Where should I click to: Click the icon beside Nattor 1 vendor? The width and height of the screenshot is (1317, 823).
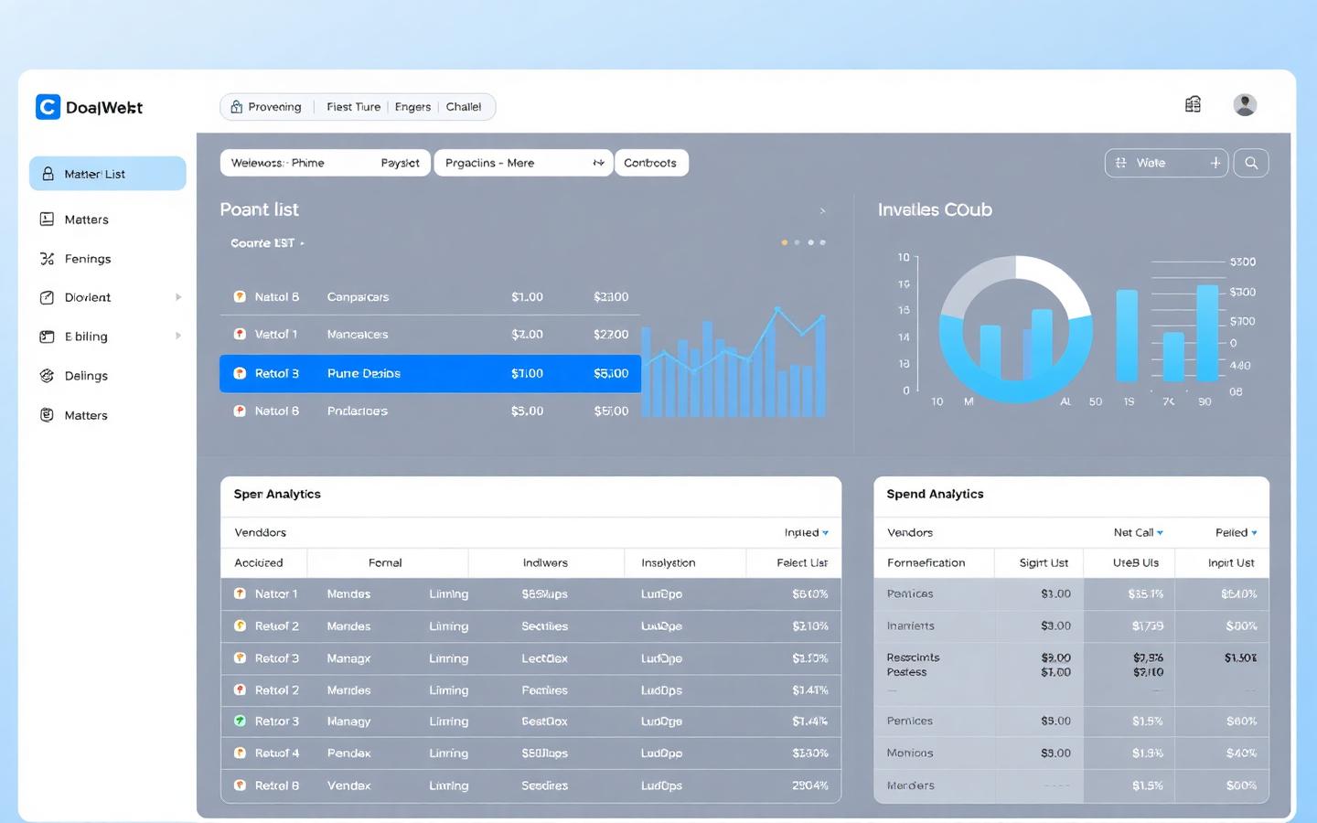coord(240,593)
